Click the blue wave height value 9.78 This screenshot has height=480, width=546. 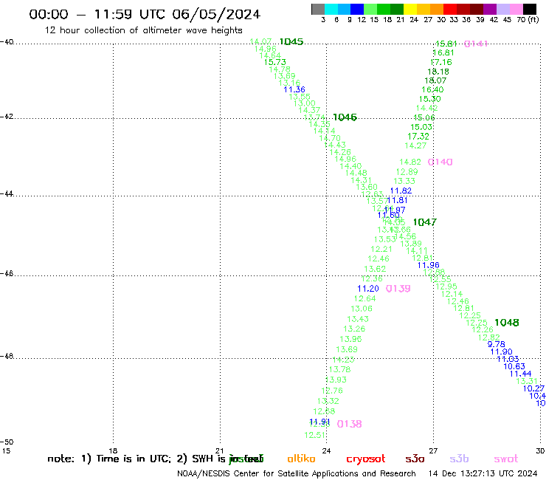point(497,344)
